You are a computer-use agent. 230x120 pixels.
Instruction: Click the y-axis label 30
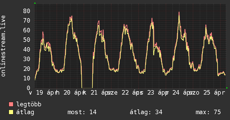point(27,59)
